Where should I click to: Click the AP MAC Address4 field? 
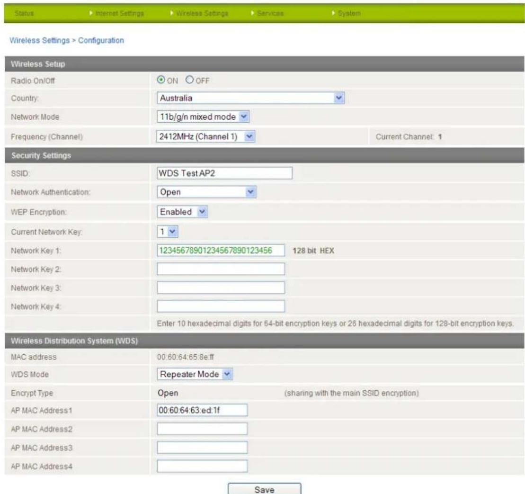(202, 466)
